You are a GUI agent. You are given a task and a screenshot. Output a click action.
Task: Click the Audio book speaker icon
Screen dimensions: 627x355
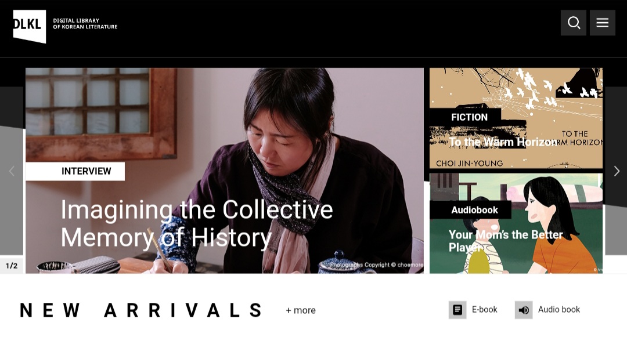(x=524, y=310)
